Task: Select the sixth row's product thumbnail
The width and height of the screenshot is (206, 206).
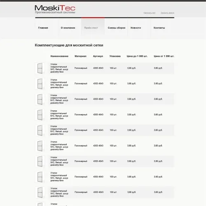Action: [x=40, y=146]
